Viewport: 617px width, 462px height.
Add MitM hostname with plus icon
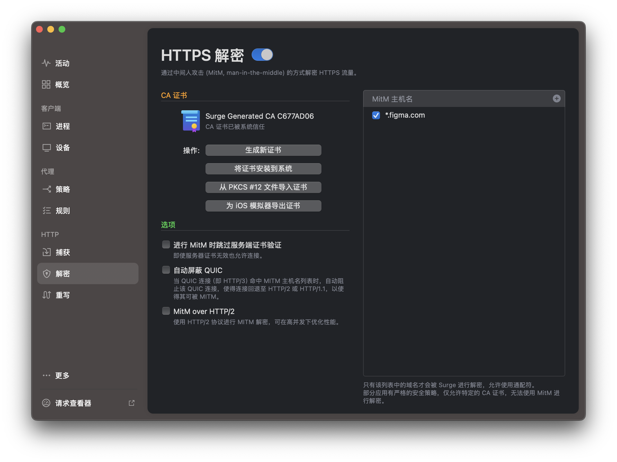[556, 98]
